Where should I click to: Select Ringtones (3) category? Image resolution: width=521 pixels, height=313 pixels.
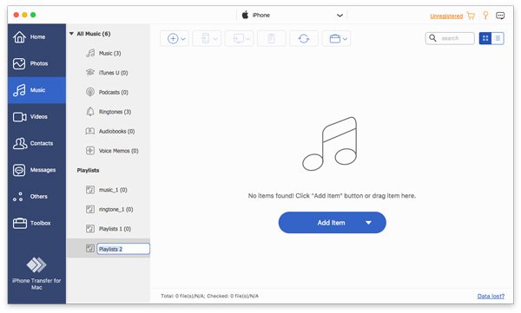[109, 112]
